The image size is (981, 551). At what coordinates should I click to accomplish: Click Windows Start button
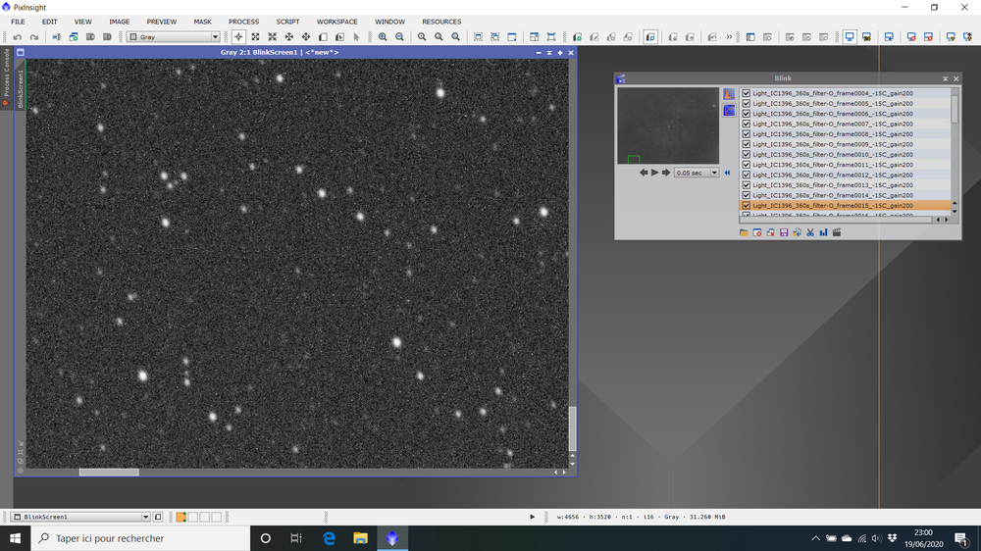tap(15, 538)
